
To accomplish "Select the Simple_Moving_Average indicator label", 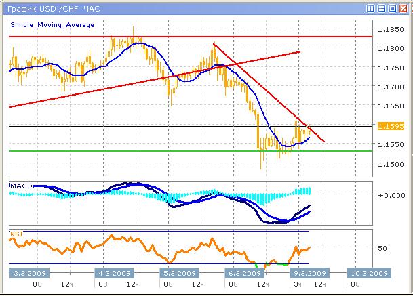I will 52,24.
